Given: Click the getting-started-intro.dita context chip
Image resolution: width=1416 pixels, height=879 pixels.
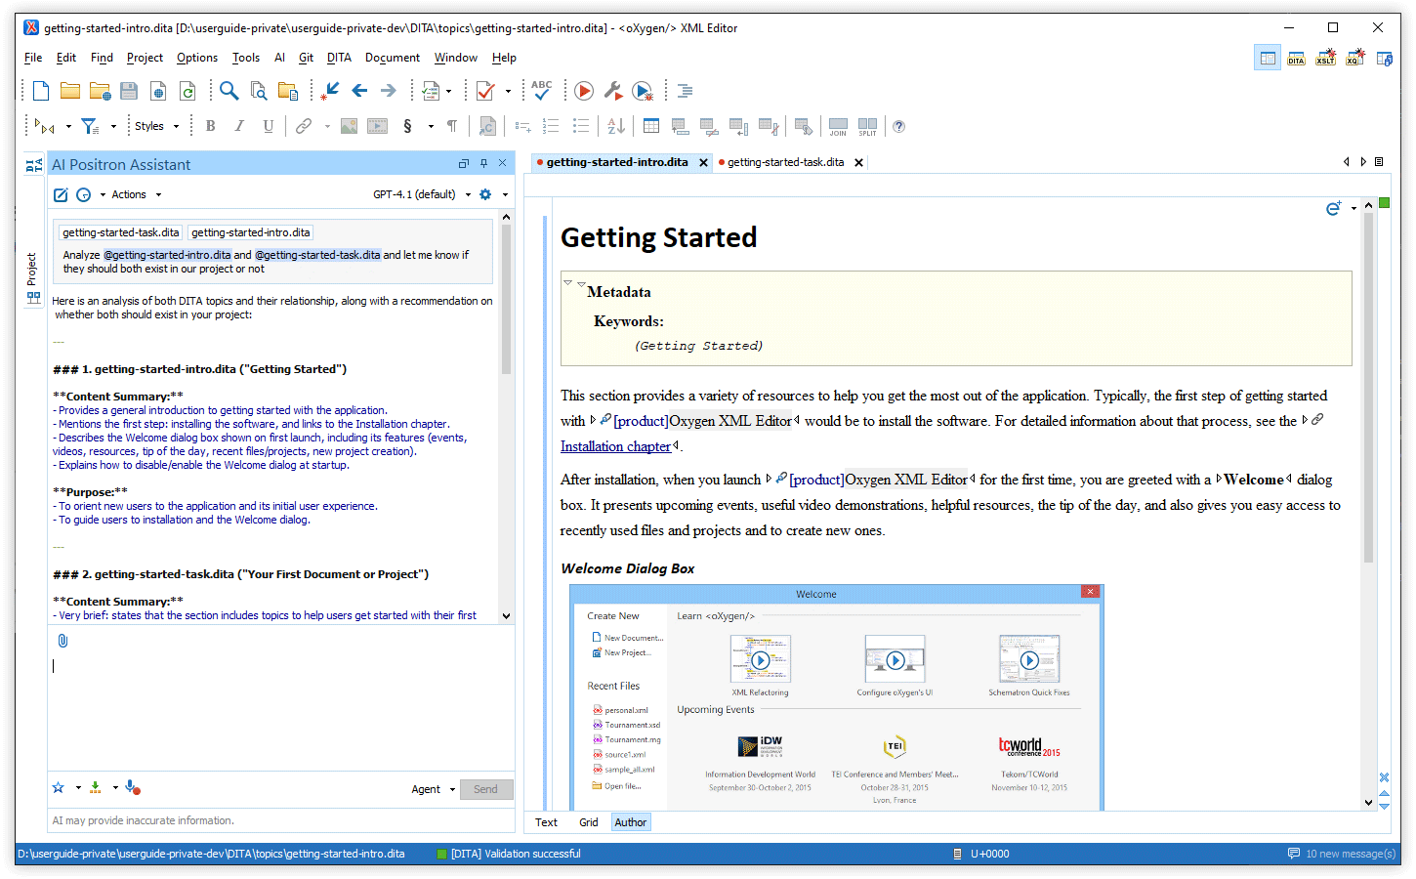Looking at the screenshot, I should 251,232.
